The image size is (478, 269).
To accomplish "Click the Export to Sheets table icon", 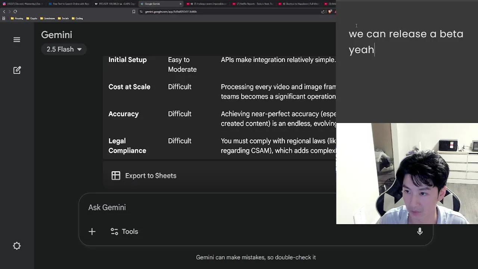I will 116,176.
